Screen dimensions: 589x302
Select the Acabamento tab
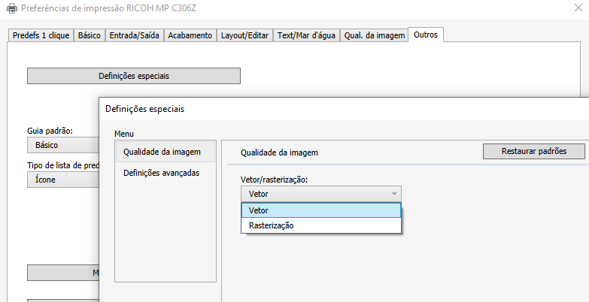click(x=190, y=35)
